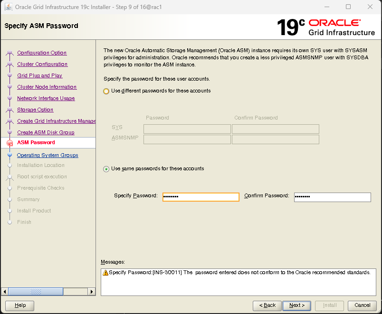Maximize the installer window
Viewport: 382px width, 314px height.
[348, 7]
